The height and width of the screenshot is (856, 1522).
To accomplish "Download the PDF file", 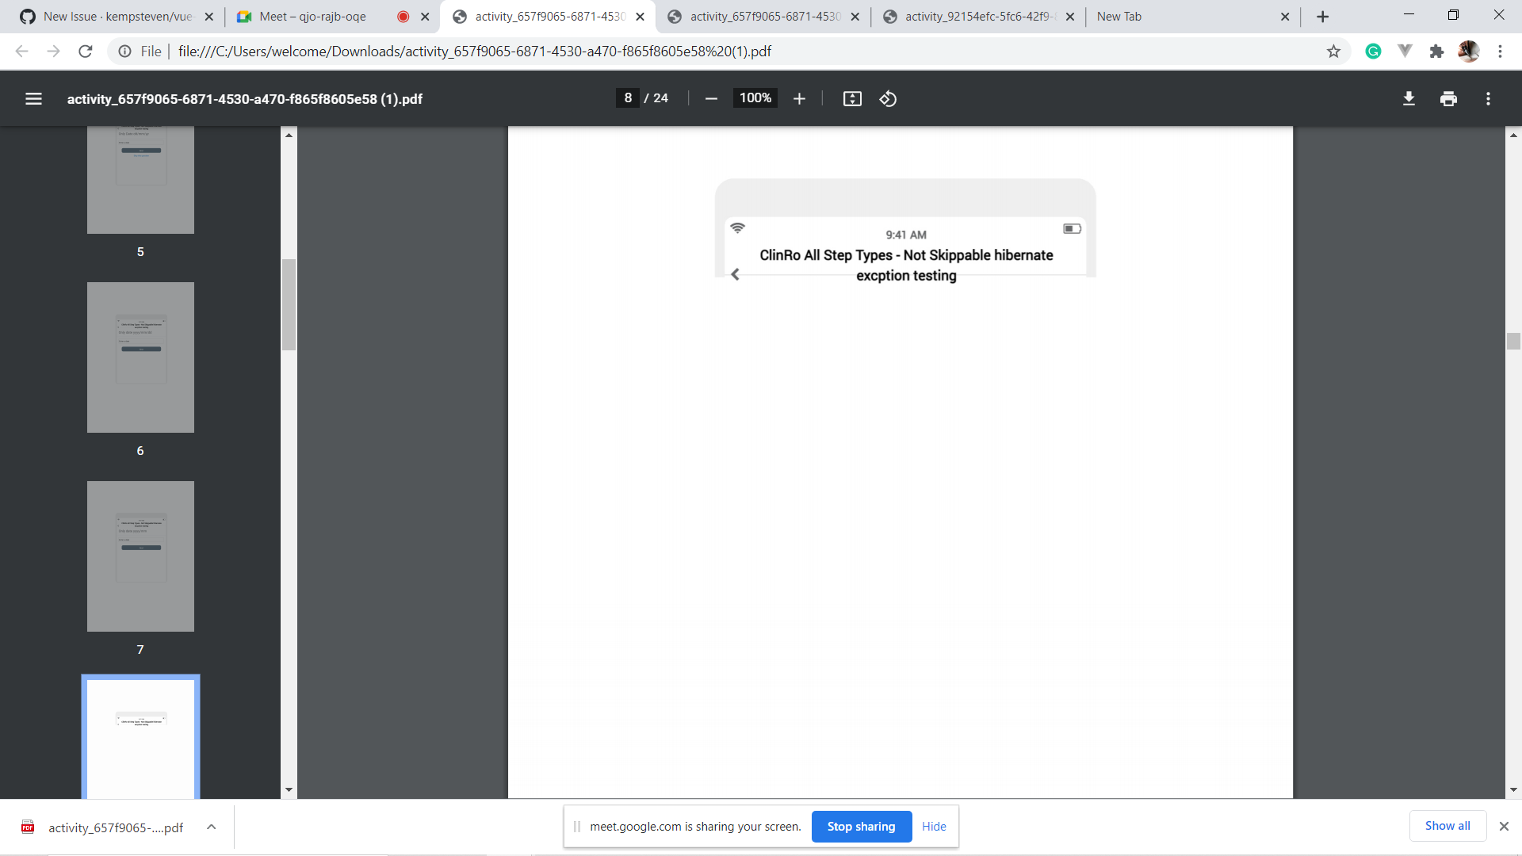I will [x=1409, y=99].
